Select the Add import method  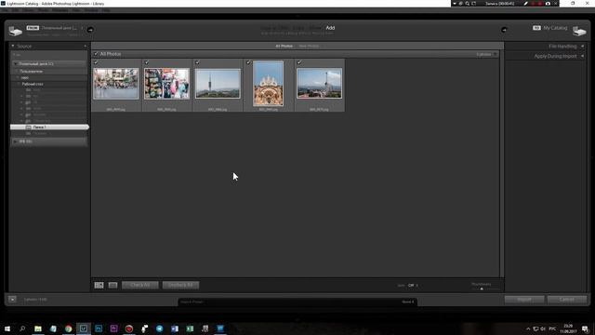click(330, 28)
